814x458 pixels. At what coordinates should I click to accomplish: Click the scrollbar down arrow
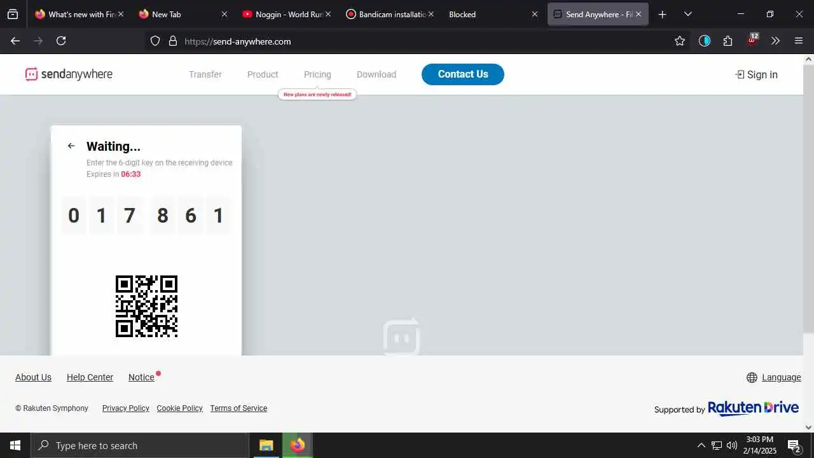click(x=809, y=427)
